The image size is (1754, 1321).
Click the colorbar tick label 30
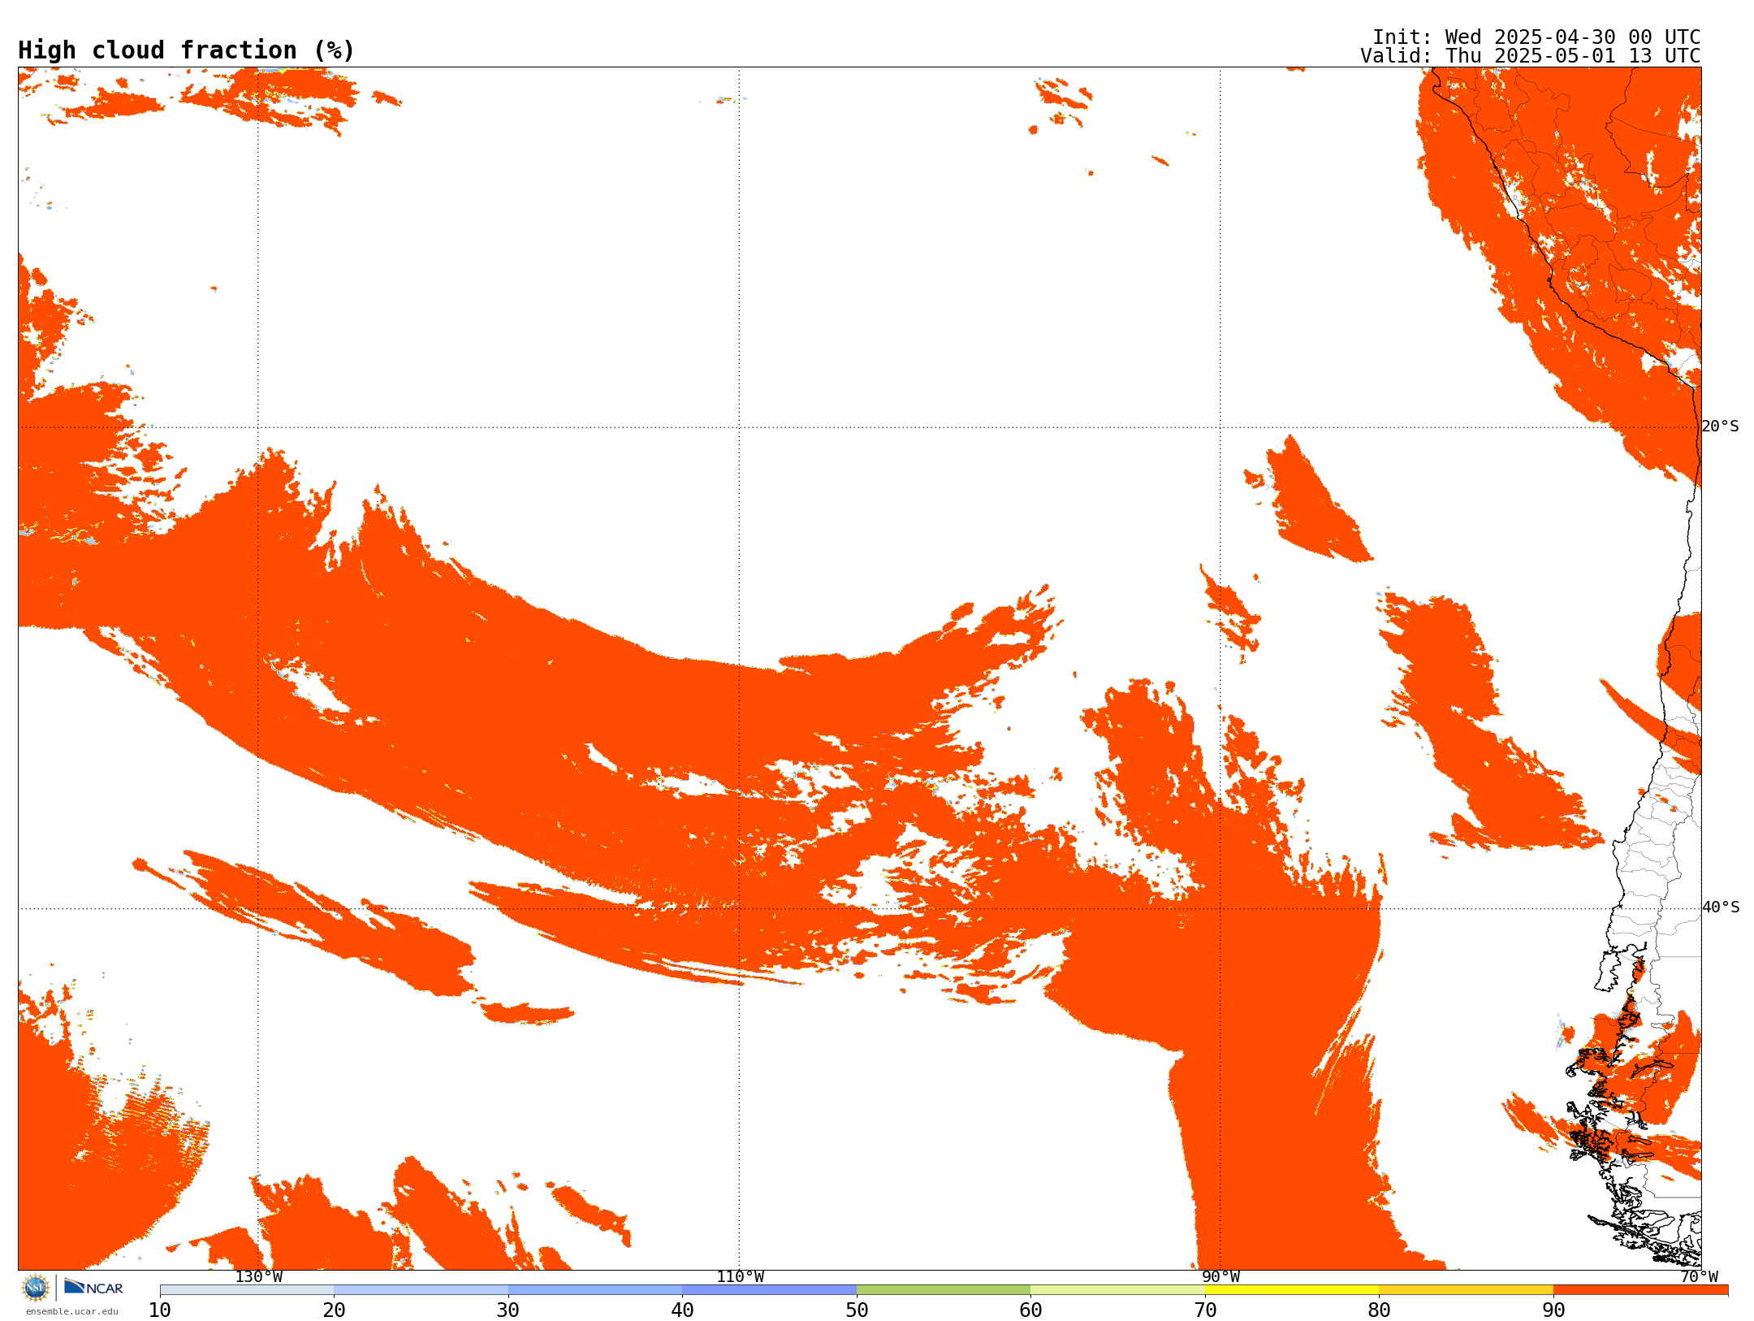(x=508, y=1310)
